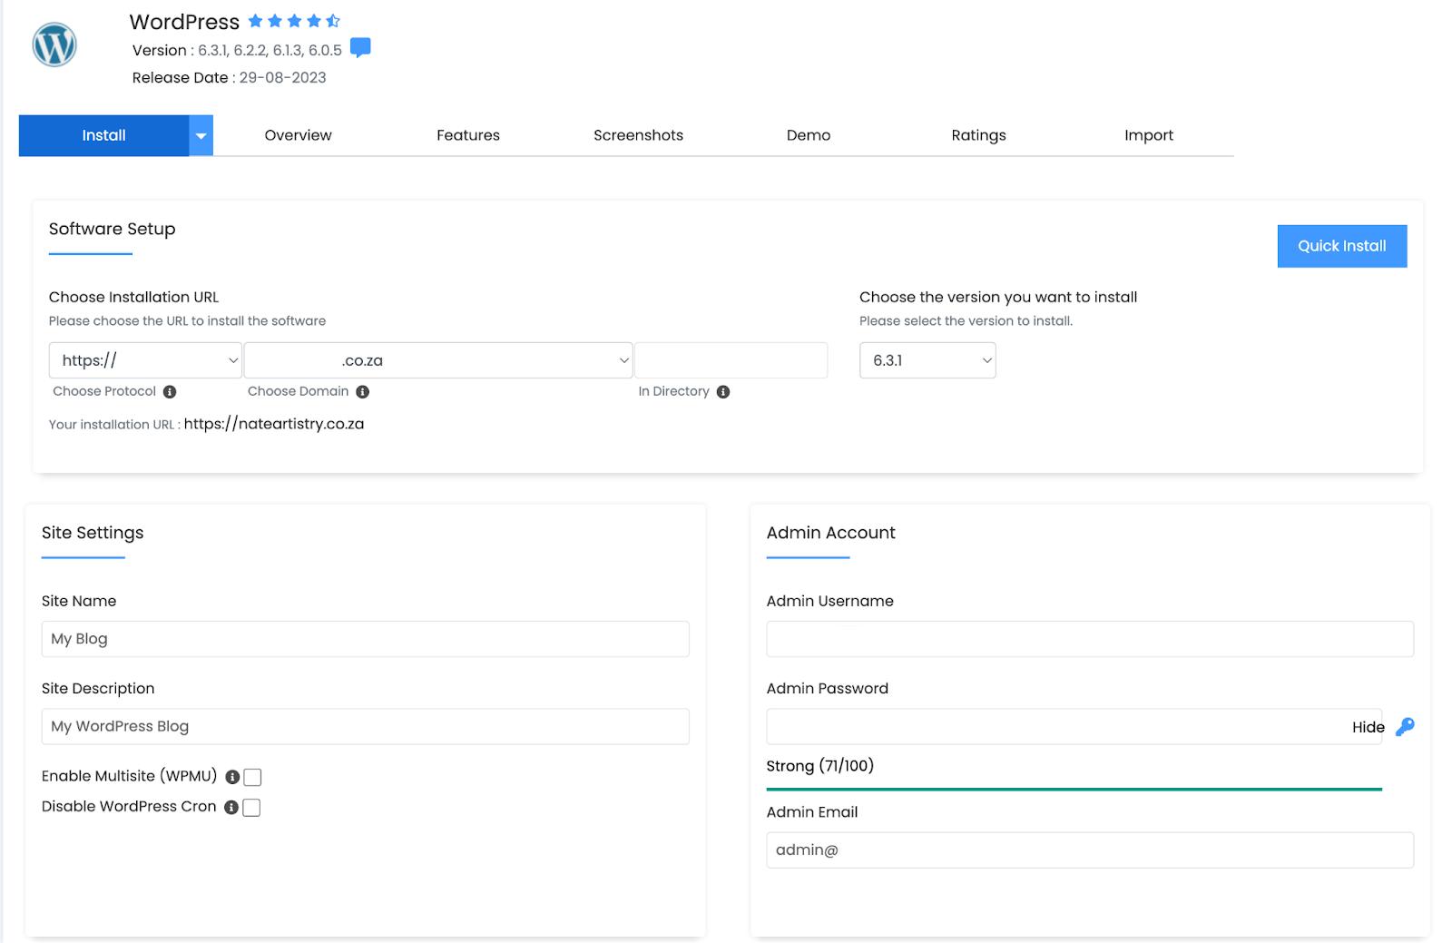The height and width of the screenshot is (943, 1452).
Task: Click the star rating next to WordPress
Action: click(294, 20)
